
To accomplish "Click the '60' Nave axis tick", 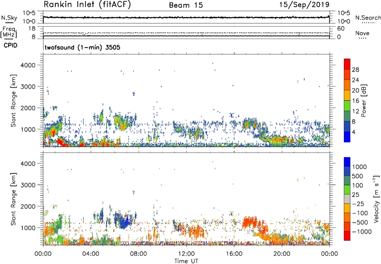I will click(x=341, y=29).
